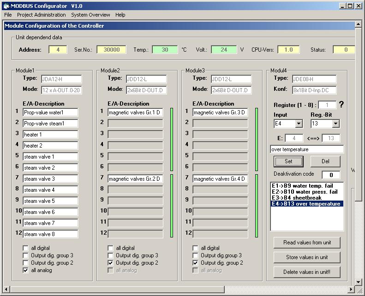Enable 'all digital' checkbox in Module1
This screenshot has width=365, height=296.
pyautogui.click(x=26, y=248)
